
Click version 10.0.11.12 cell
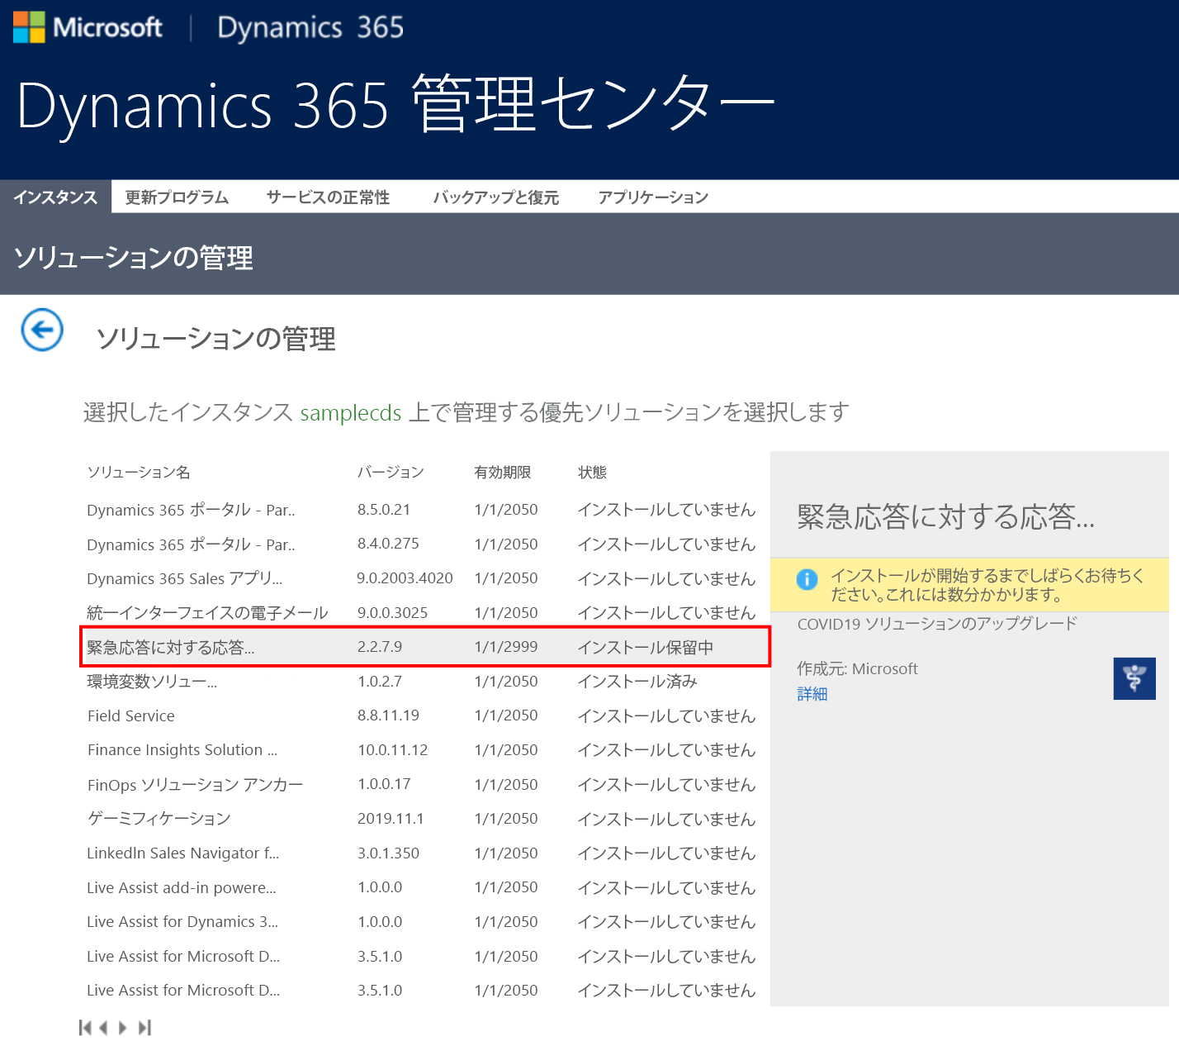[393, 750]
